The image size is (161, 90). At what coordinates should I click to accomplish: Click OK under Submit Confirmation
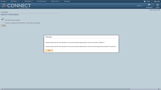(4, 25)
